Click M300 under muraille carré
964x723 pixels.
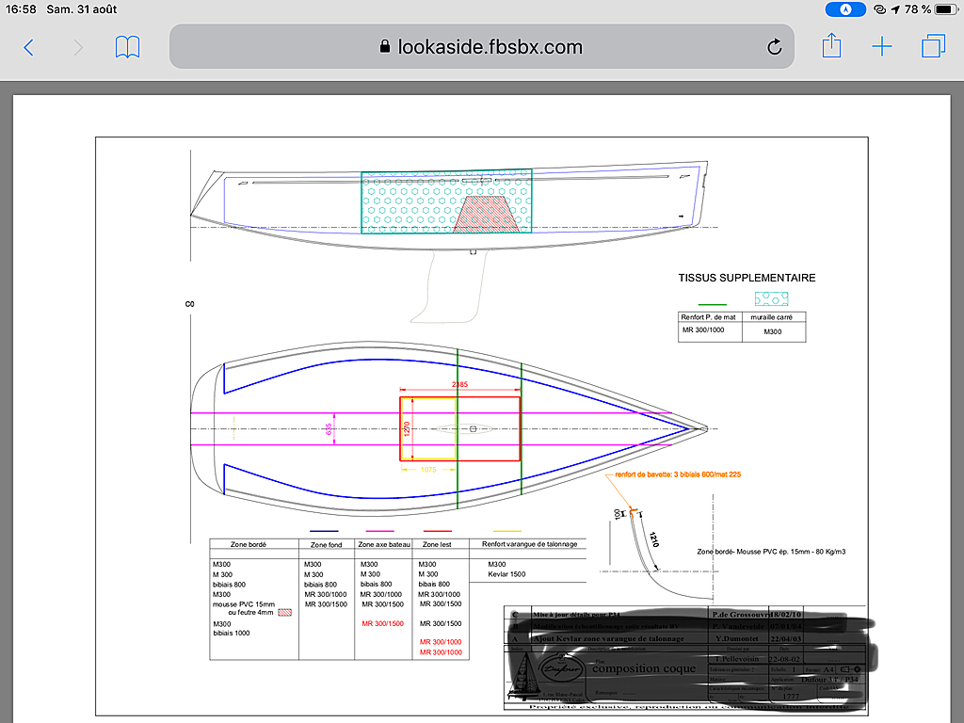tap(773, 332)
